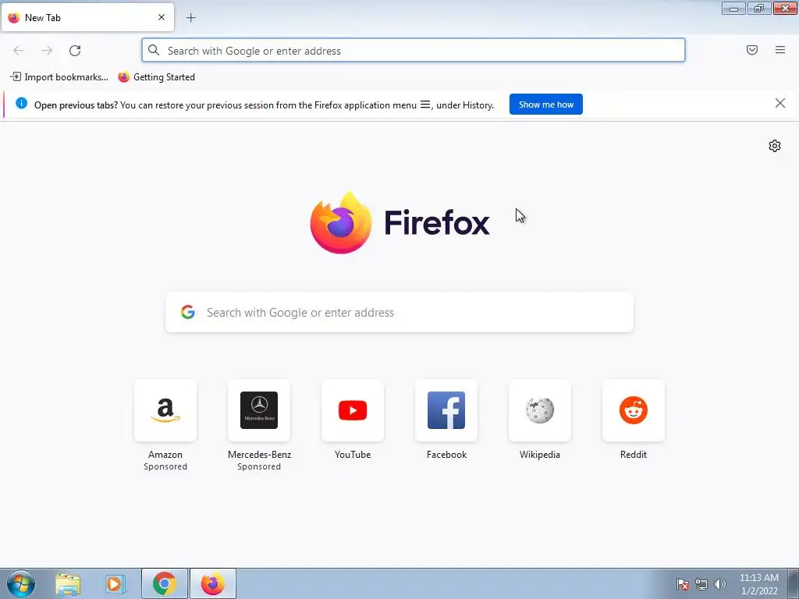Focus the center Google search box
Image resolution: width=799 pixels, height=599 pixels.
tap(399, 312)
